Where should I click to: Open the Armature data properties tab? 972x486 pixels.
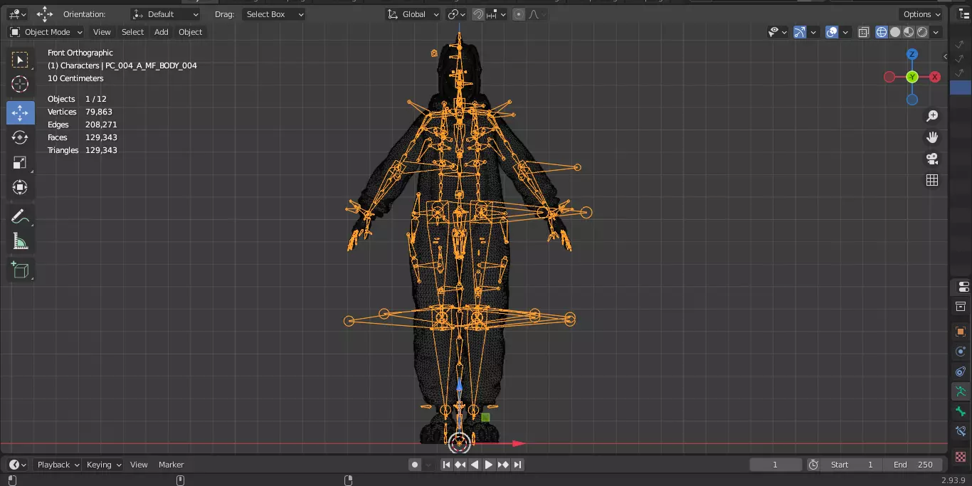pyautogui.click(x=961, y=391)
